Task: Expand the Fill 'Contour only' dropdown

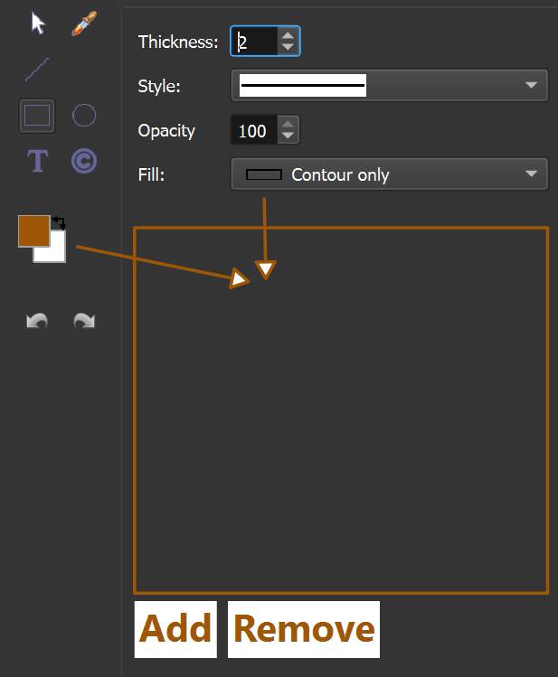Action: pos(389,174)
